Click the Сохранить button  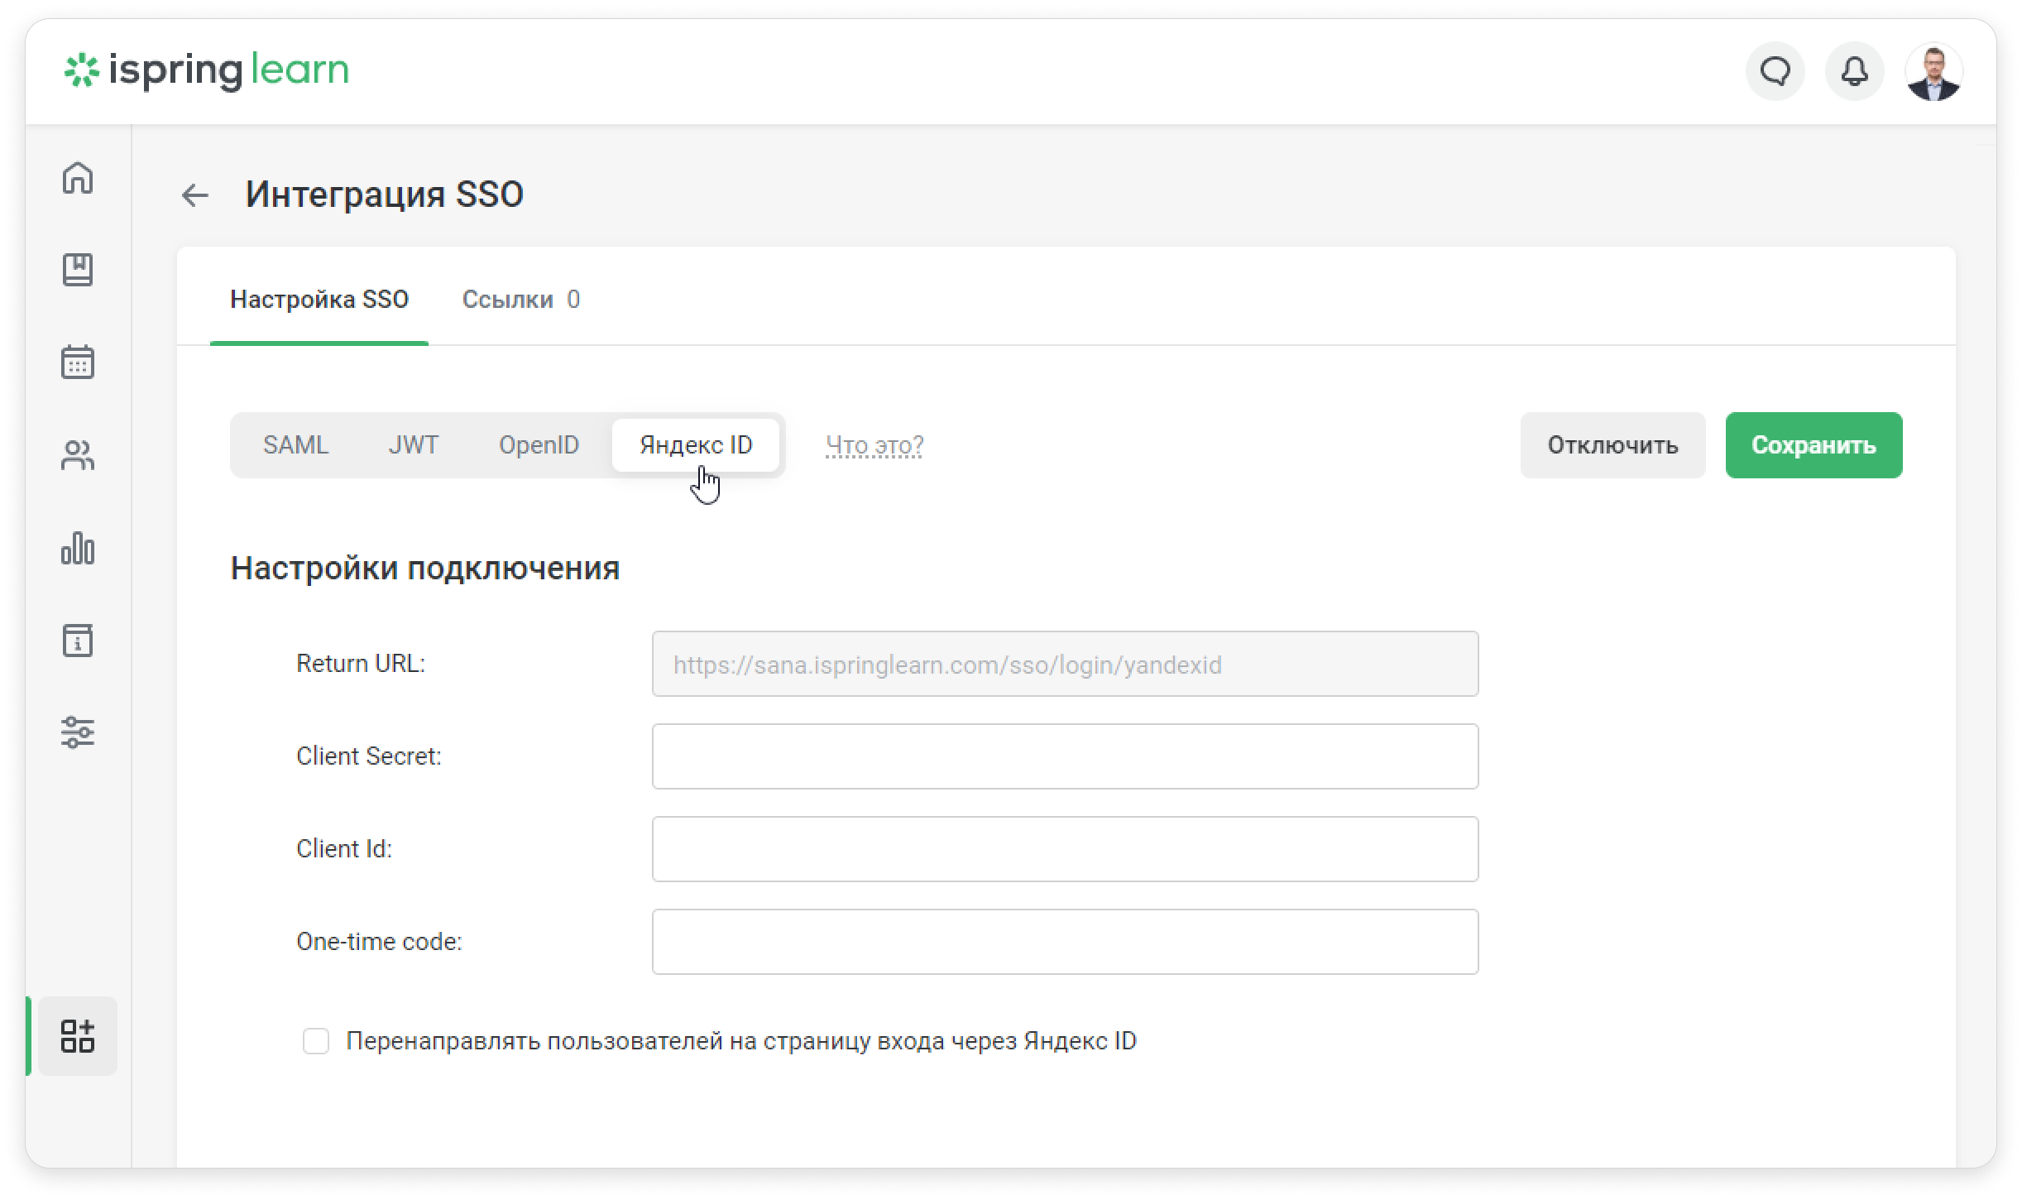pyautogui.click(x=1814, y=445)
